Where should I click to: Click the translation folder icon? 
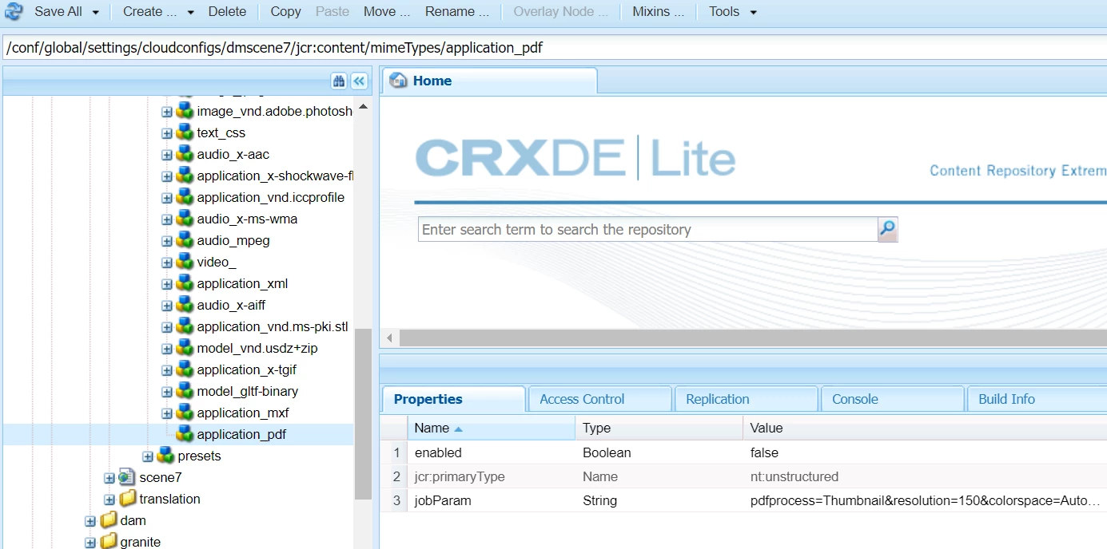127,499
